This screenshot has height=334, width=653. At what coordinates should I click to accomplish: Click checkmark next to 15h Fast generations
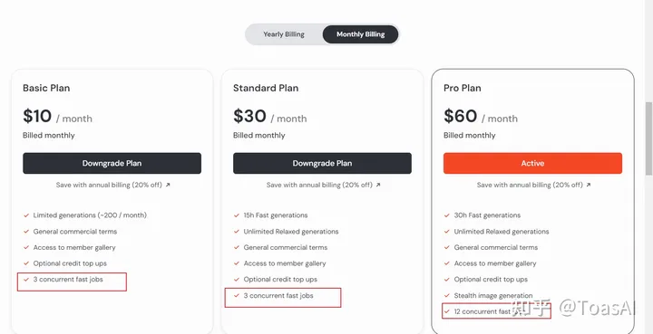point(237,215)
